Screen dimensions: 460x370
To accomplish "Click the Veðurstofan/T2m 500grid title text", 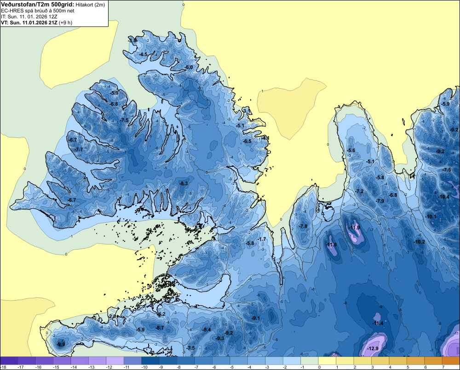I will pos(38,5).
